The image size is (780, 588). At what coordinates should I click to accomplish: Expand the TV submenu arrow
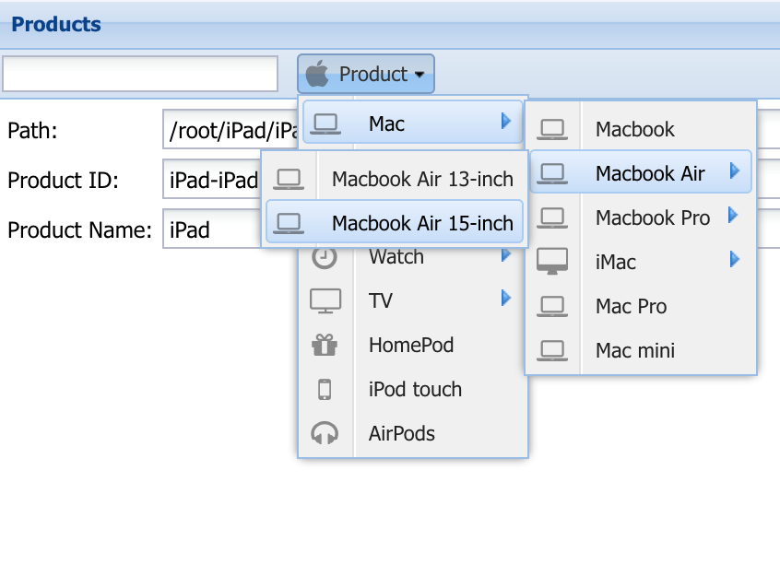click(506, 298)
